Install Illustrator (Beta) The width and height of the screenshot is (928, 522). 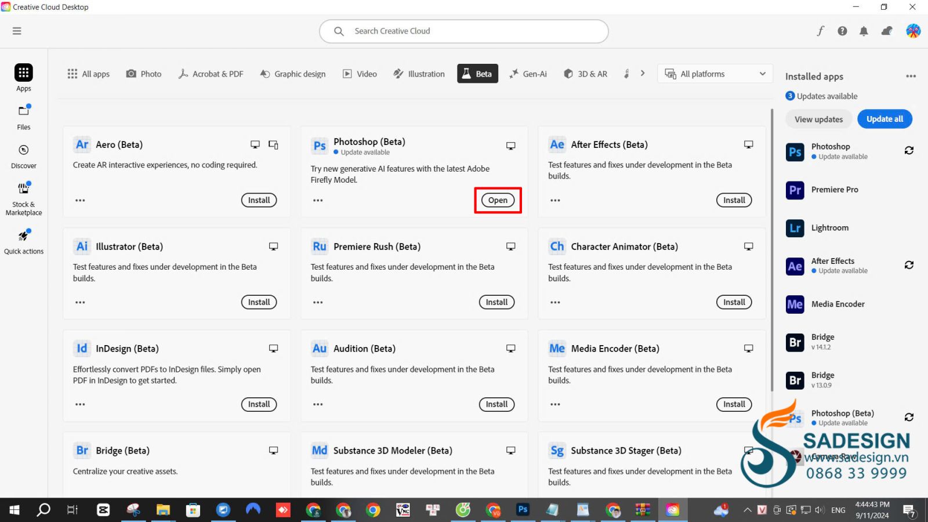coord(259,302)
